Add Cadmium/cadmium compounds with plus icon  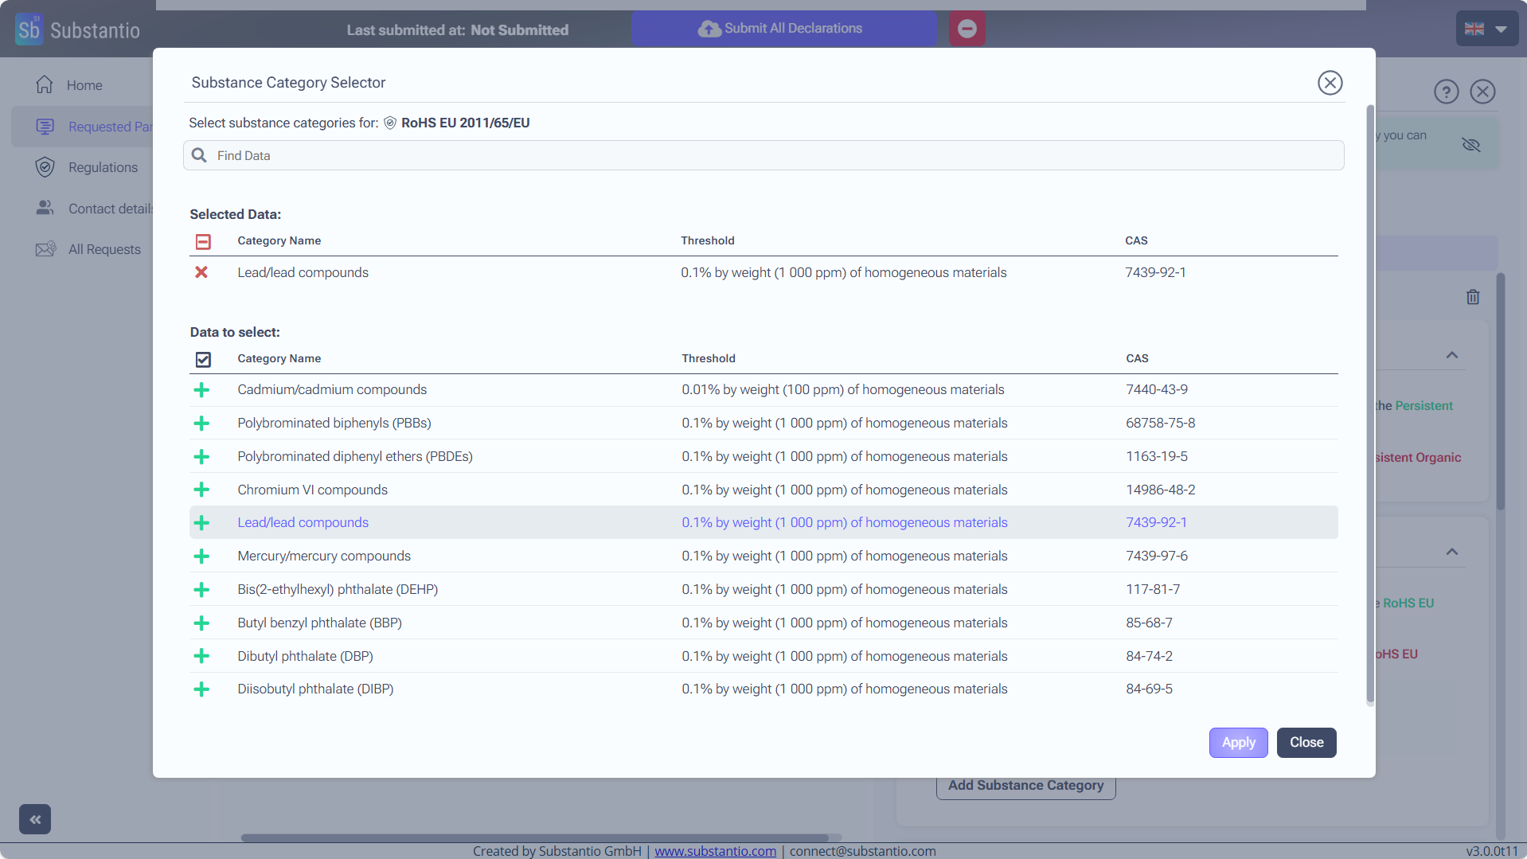(201, 390)
